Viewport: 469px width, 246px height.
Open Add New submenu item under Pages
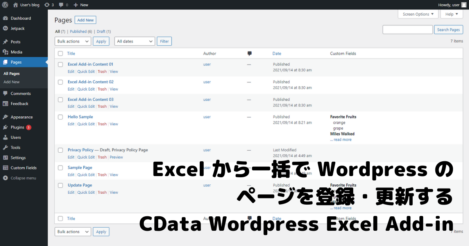coord(12,82)
